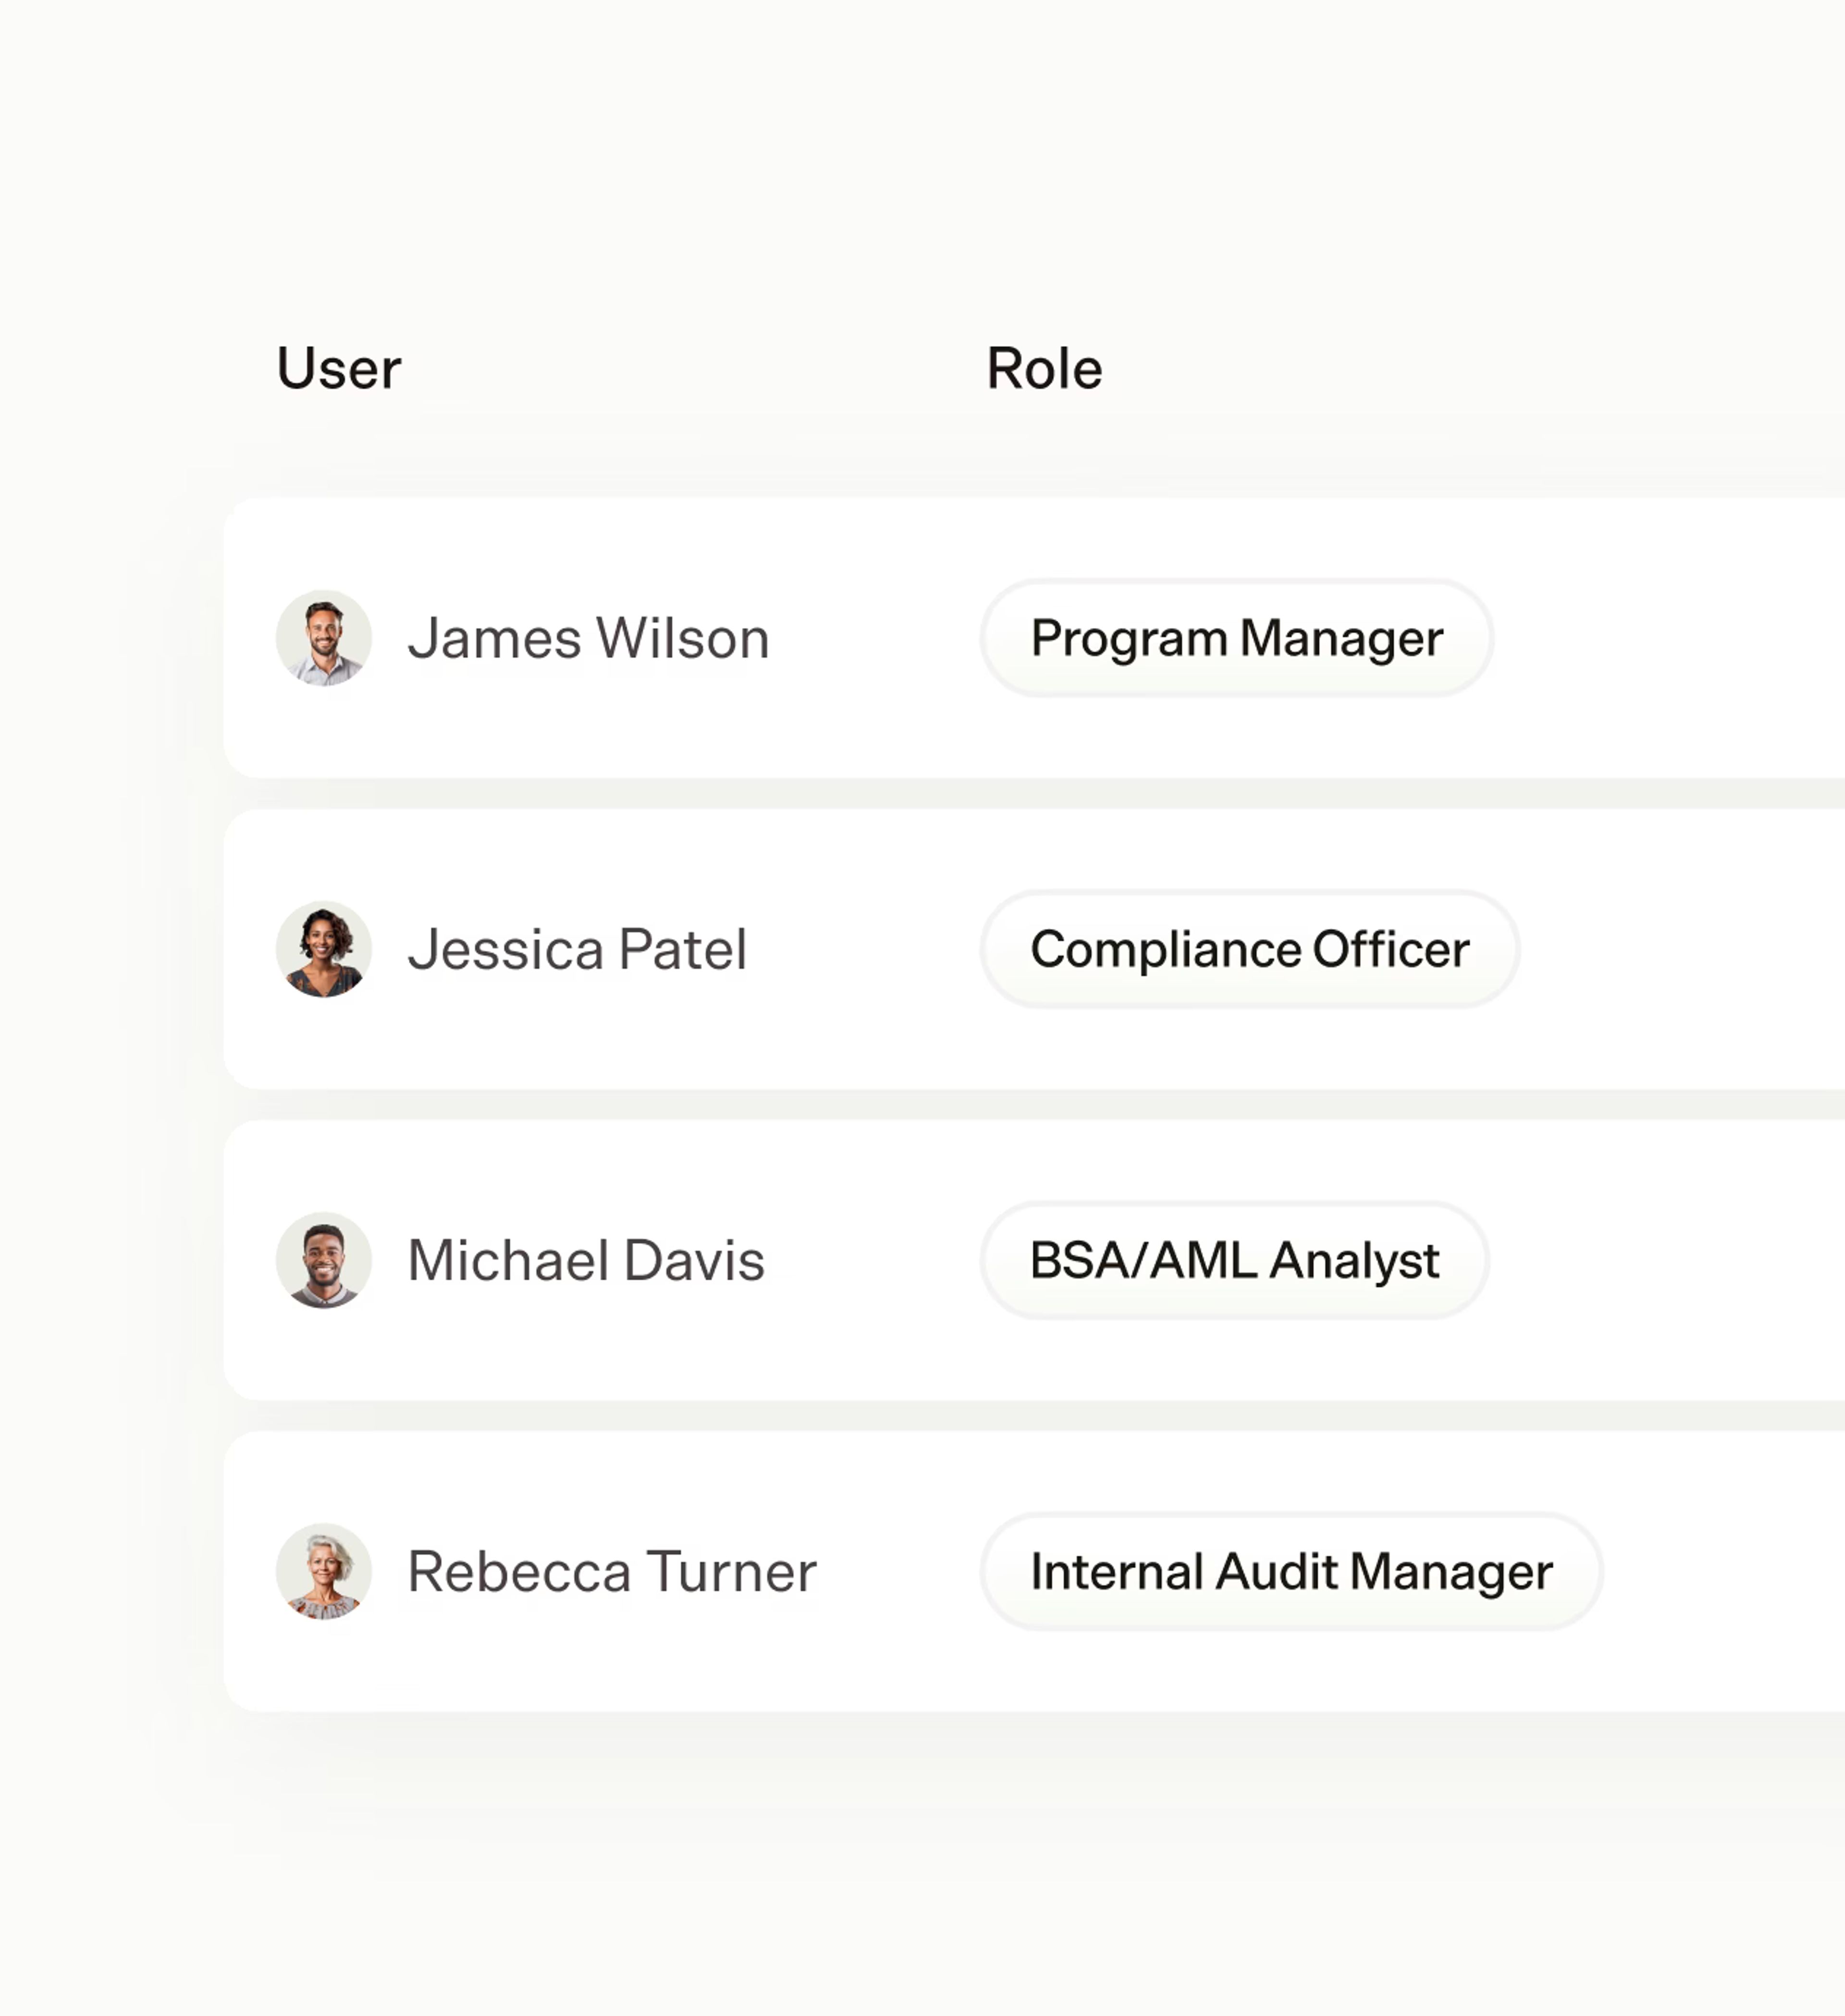Sort by the Role column header
The image size is (1845, 2016).
tap(1044, 368)
